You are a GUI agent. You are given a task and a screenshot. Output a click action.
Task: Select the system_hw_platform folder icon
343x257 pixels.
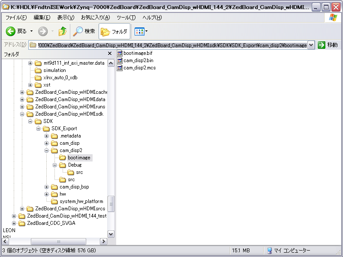click(x=54, y=201)
